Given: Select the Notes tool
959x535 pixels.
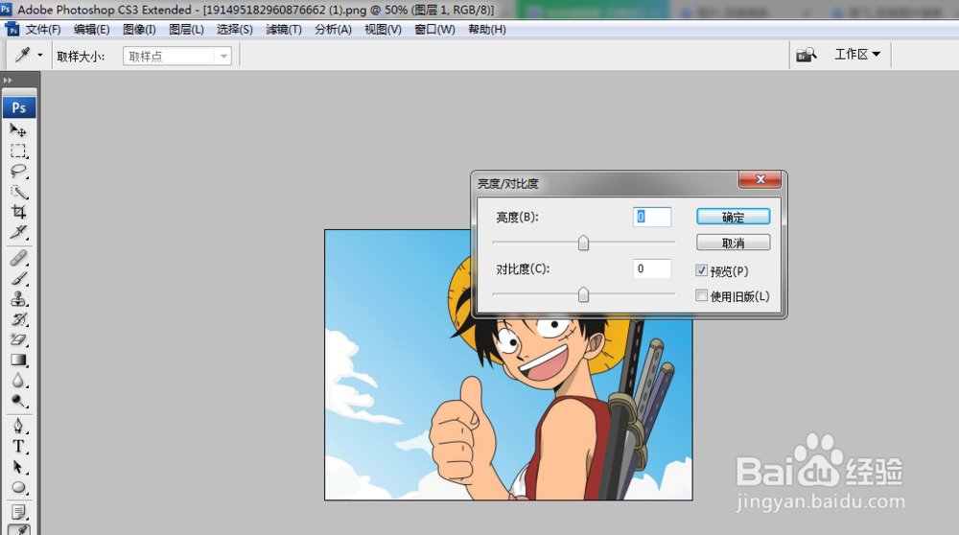Looking at the screenshot, I should click(18, 512).
